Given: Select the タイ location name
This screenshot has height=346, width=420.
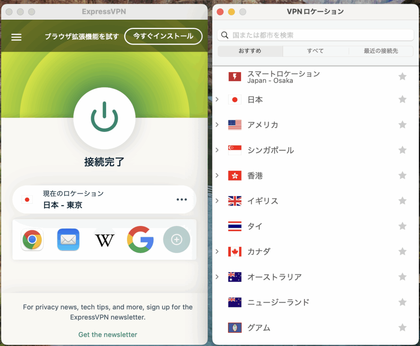Looking at the screenshot, I should point(254,226).
